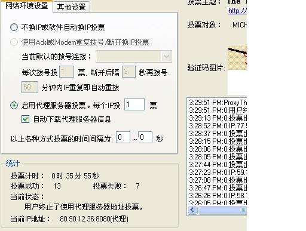
Task: Select 启用代理服务器投票 radio button
Action: click(x=14, y=105)
